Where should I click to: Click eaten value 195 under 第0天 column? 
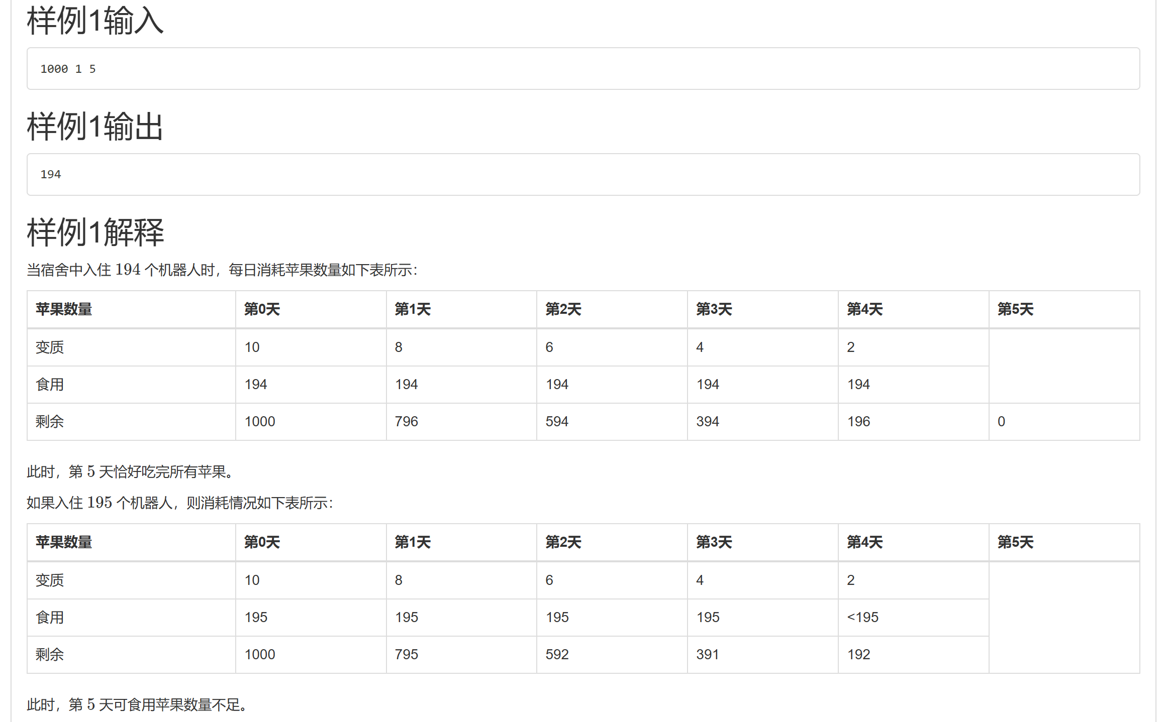[x=256, y=618]
